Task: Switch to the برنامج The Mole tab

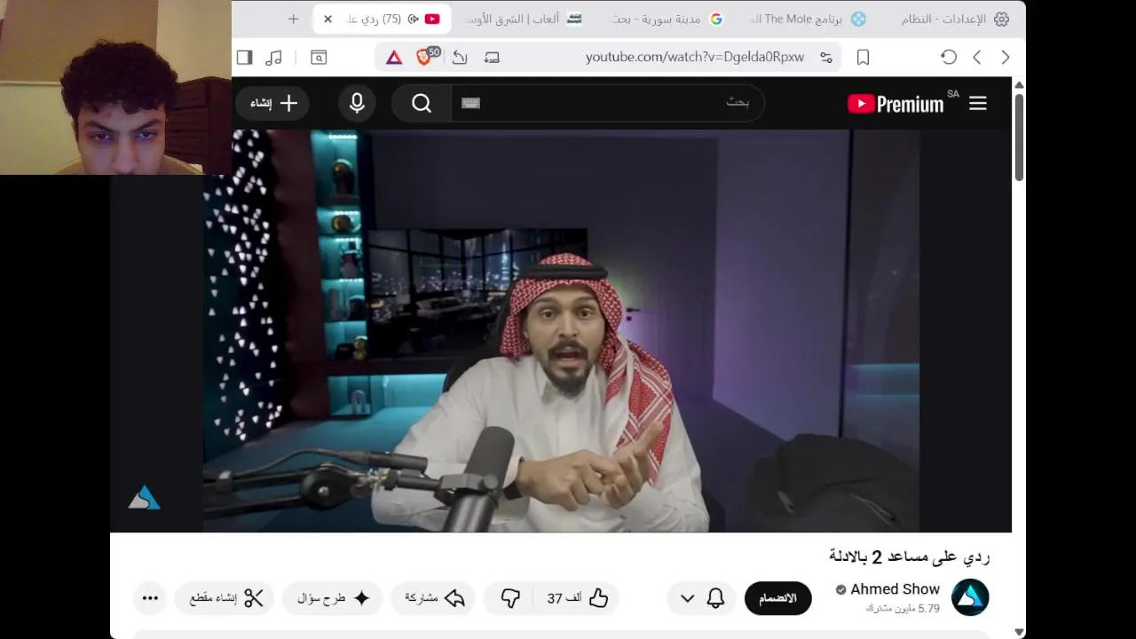Action: [x=806, y=19]
